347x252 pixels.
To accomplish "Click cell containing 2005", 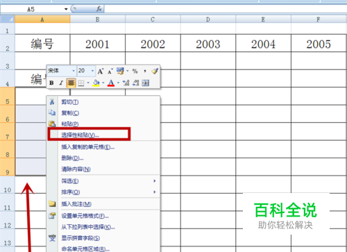I will 319,43.
